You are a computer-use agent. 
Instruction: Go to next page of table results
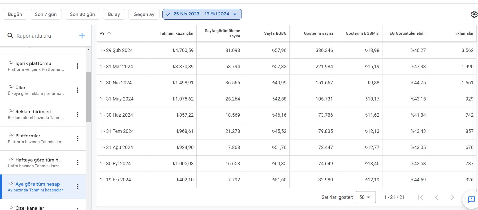click(453, 197)
